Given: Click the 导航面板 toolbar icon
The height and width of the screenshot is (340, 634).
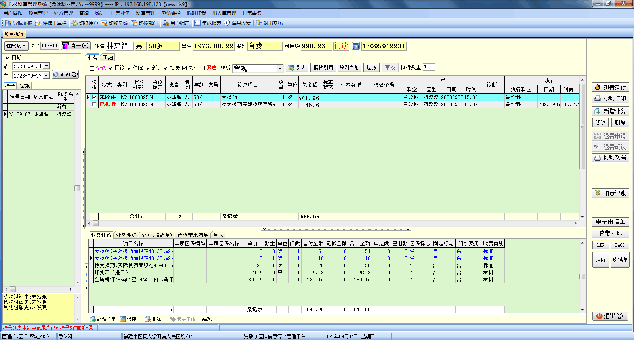Looking at the screenshot, I should 8,23.
